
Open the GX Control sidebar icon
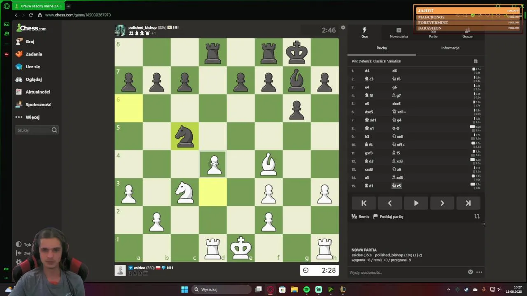tap(6, 269)
